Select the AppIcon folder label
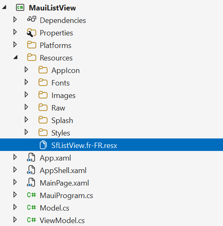 [x=66, y=70]
